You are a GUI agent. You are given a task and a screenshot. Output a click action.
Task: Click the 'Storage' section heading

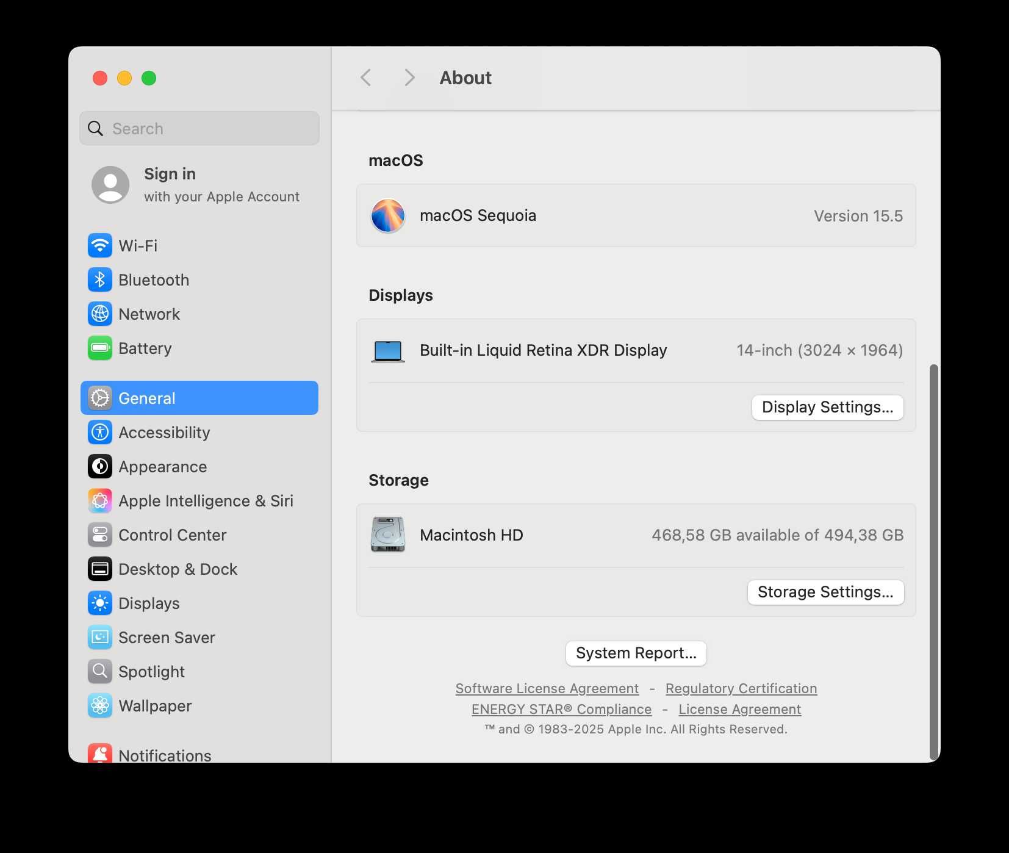click(x=398, y=480)
